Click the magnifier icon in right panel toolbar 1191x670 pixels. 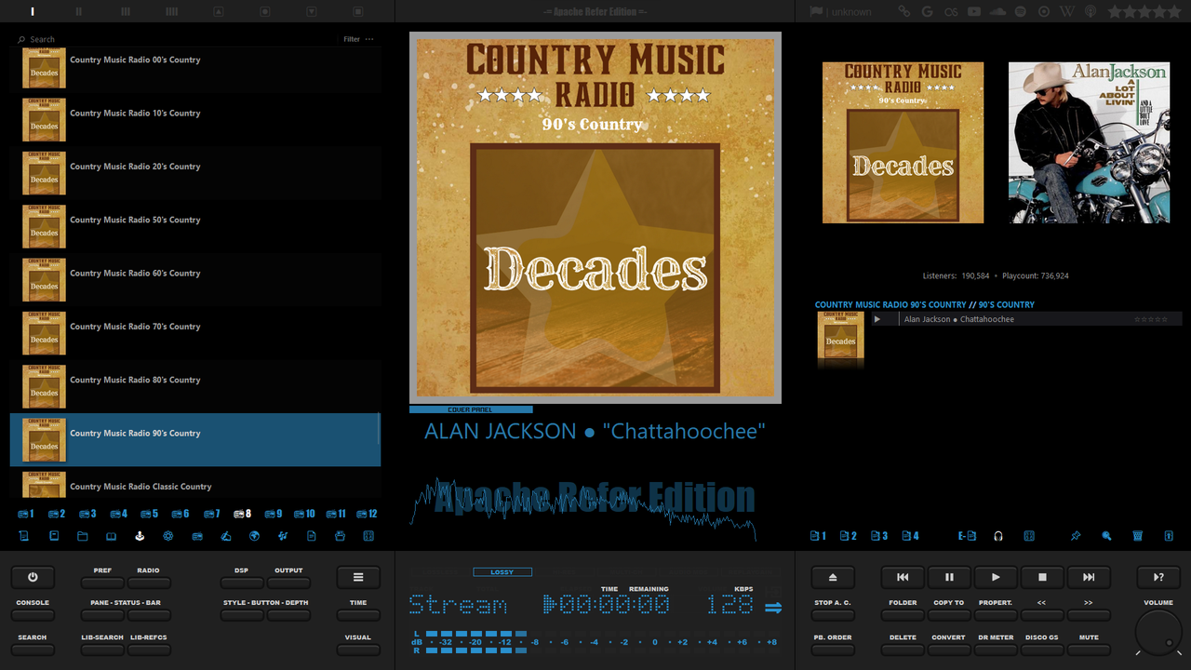(1106, 536)
